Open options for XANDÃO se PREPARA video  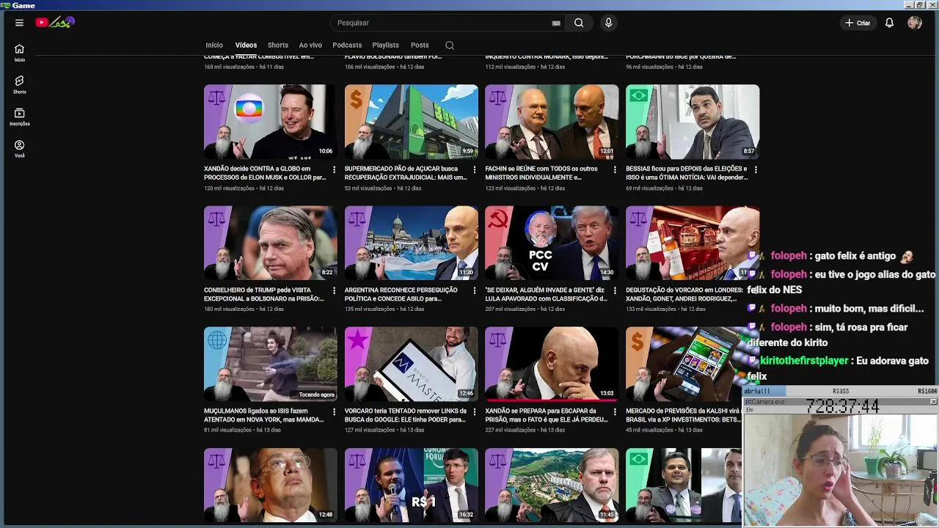pyautogui.click(x=615, y=411)
